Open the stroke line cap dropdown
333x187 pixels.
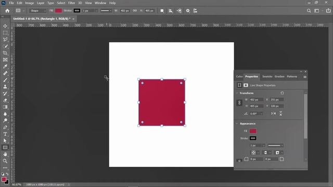(267, 153)
